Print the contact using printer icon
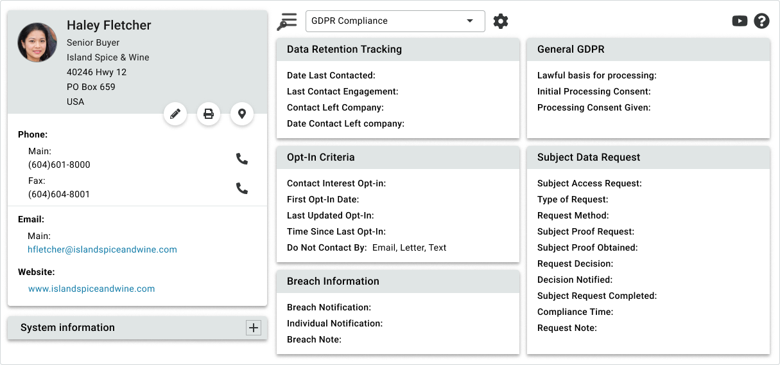The height and width of the screenshot is (365, 780). pos(209,114)
